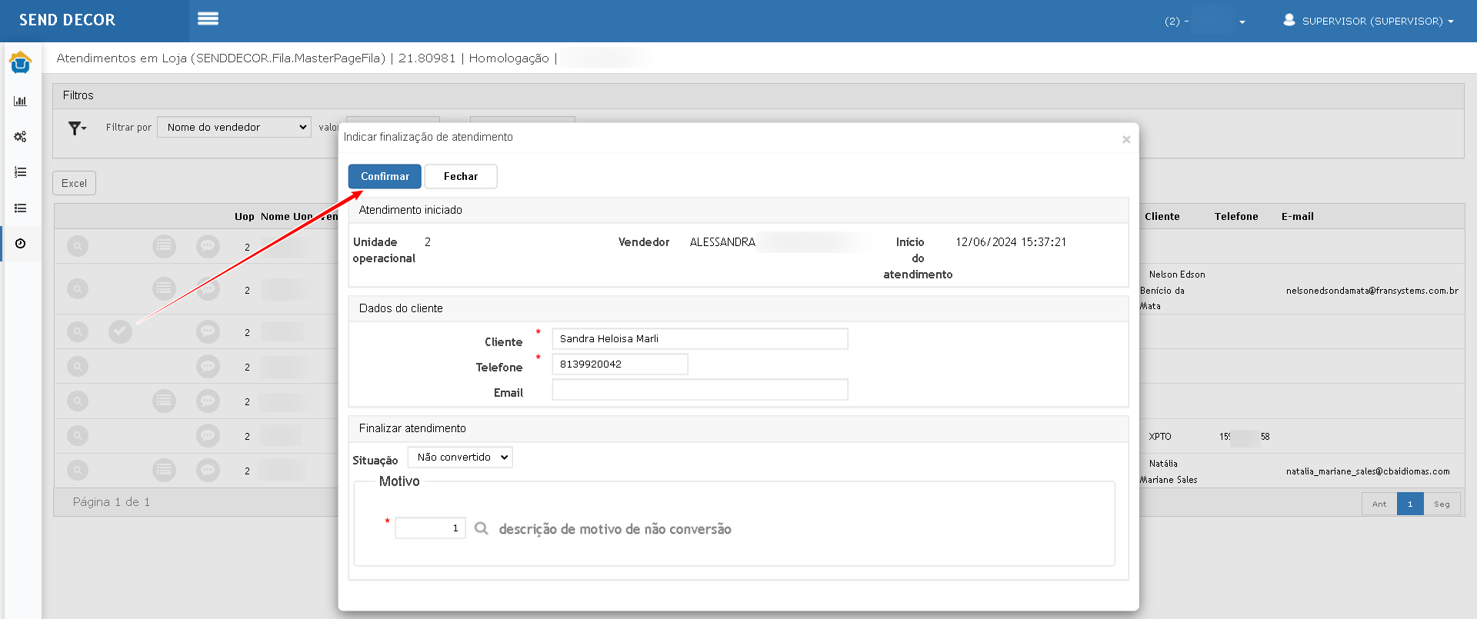Open the bulleted list sidebar icon
Viewport: 1477px width, 619px height.
pos(20,208)
